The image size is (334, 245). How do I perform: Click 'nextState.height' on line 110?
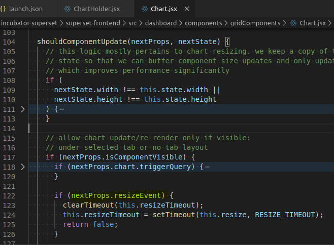(88, 99)
